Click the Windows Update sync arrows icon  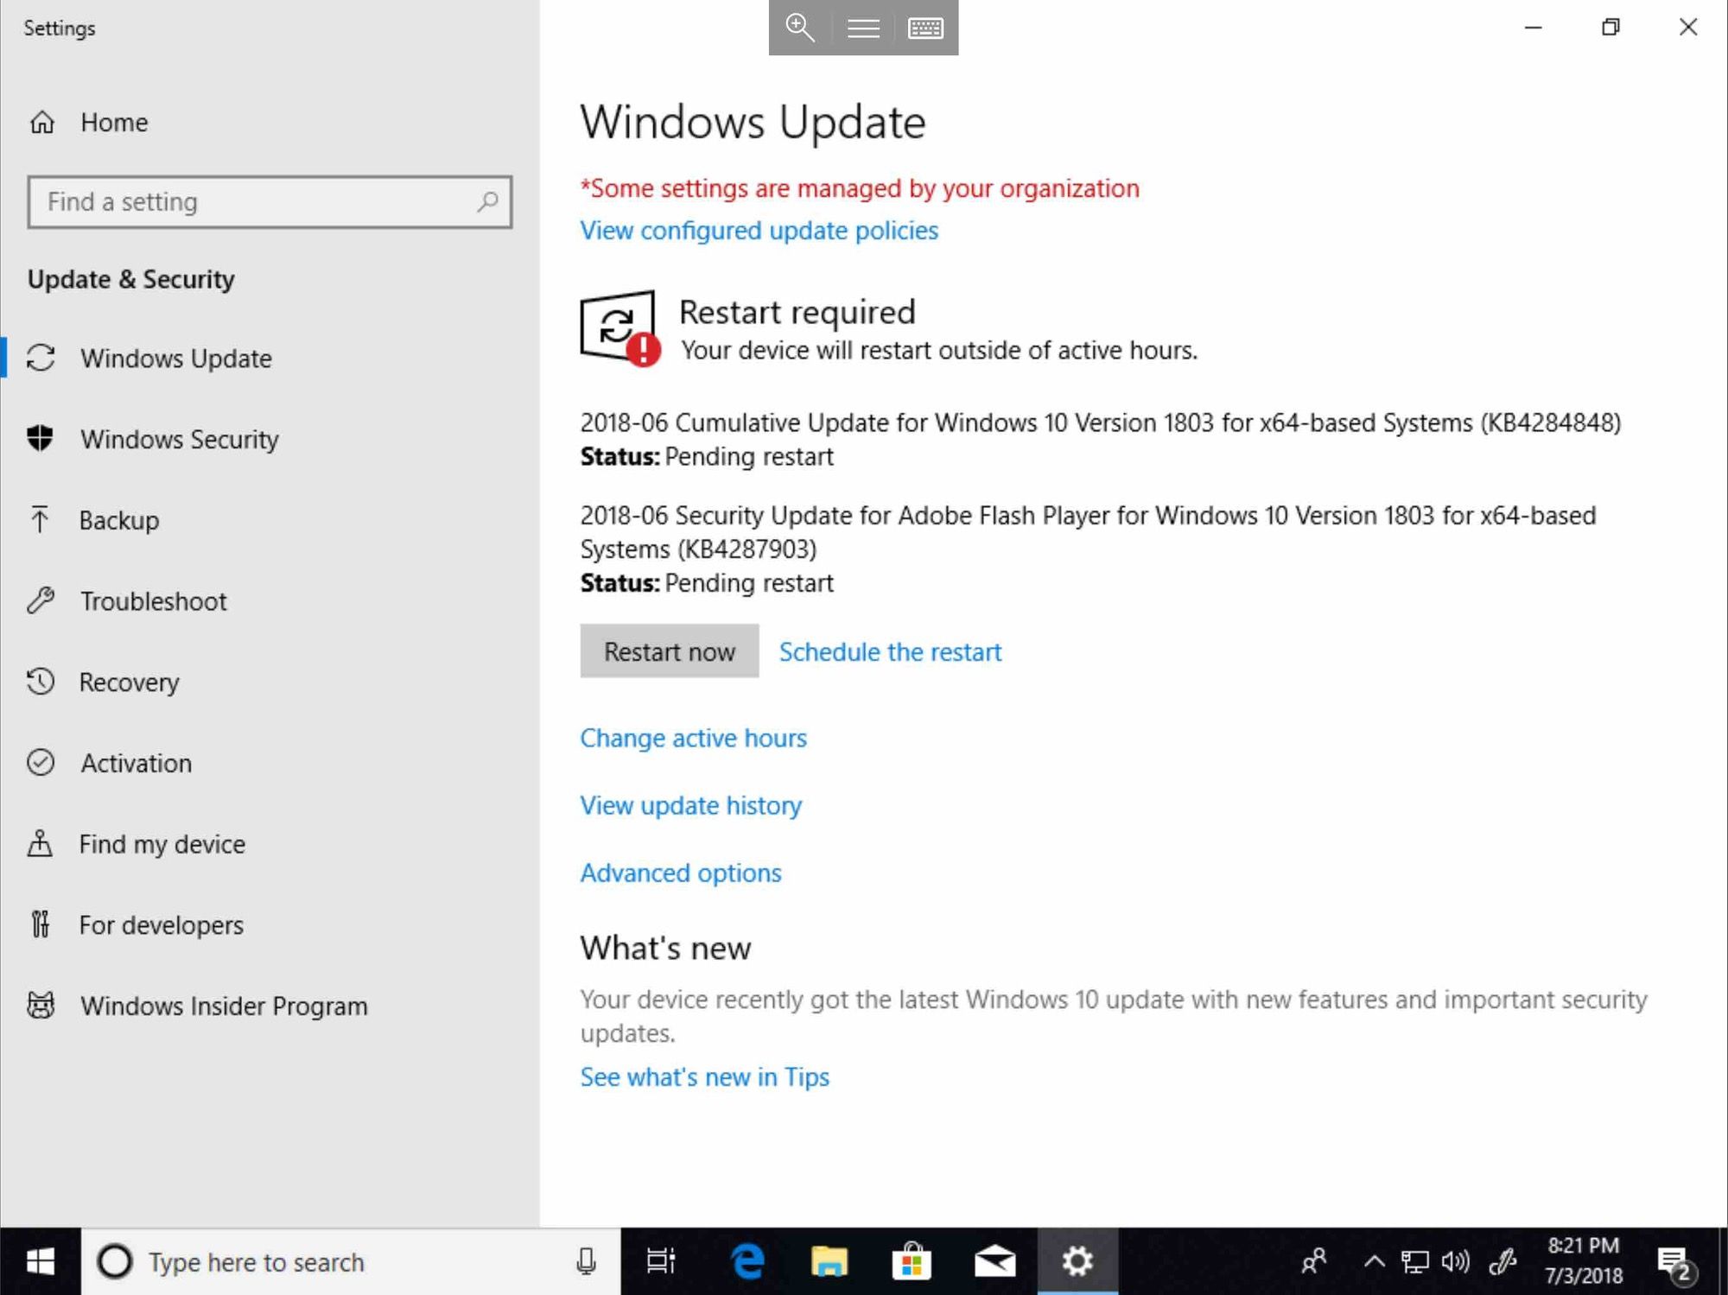tap(41, 358)
